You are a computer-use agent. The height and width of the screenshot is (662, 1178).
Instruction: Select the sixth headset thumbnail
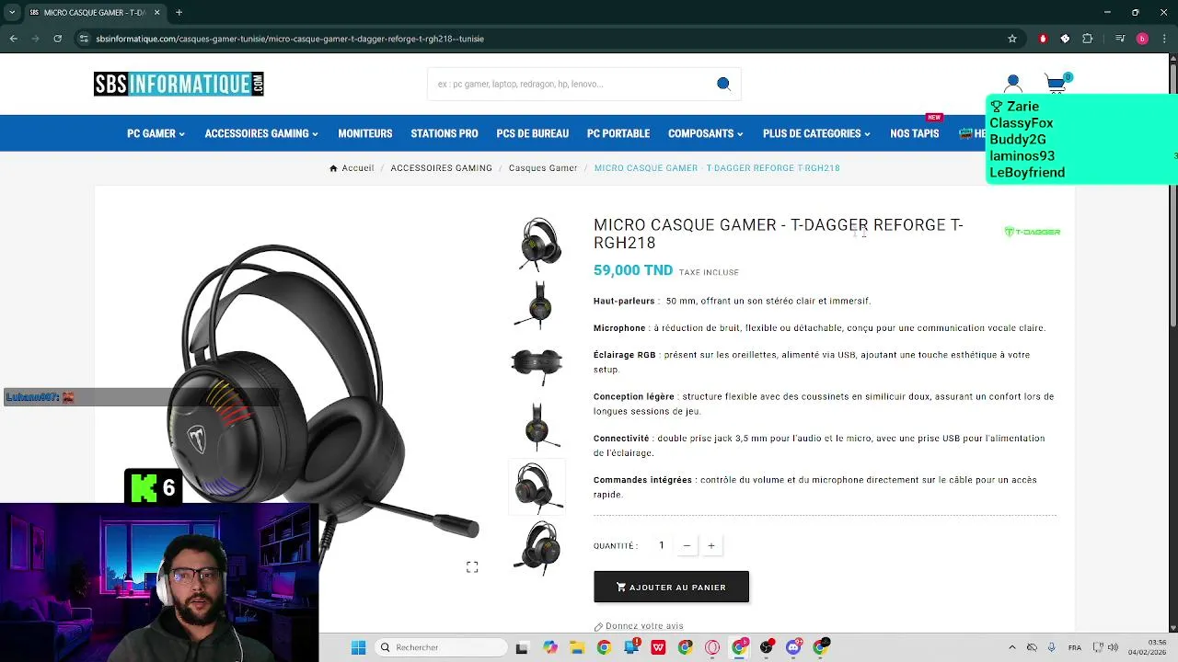coord(537,548)
